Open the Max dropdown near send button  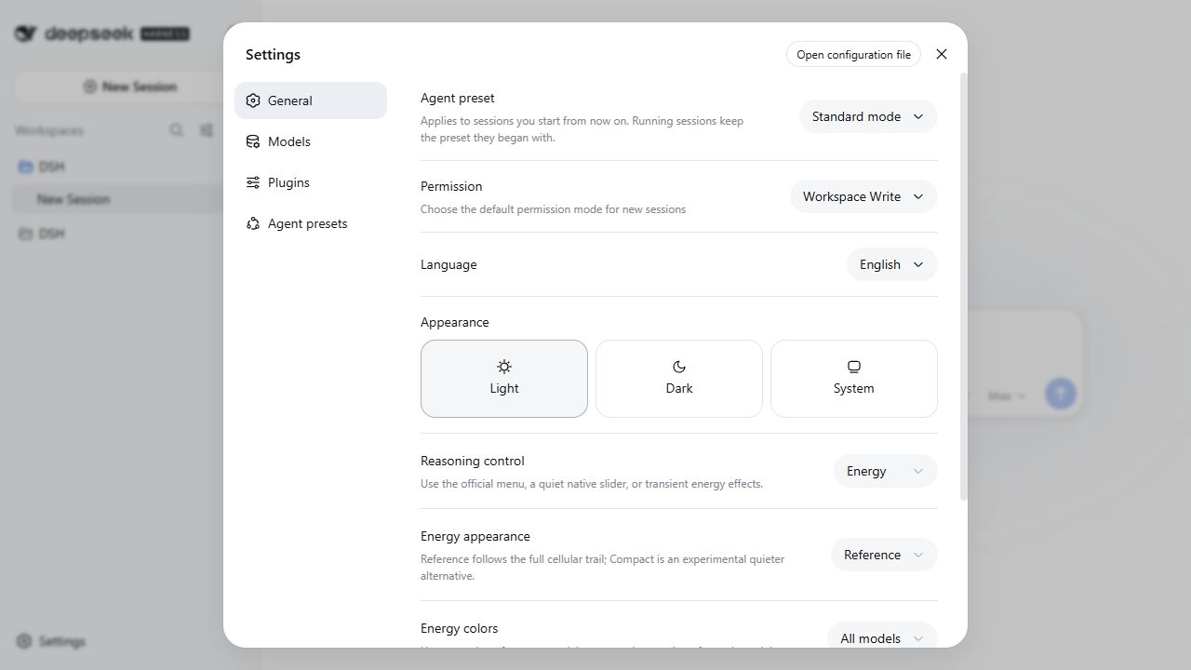coord(1007,395)
